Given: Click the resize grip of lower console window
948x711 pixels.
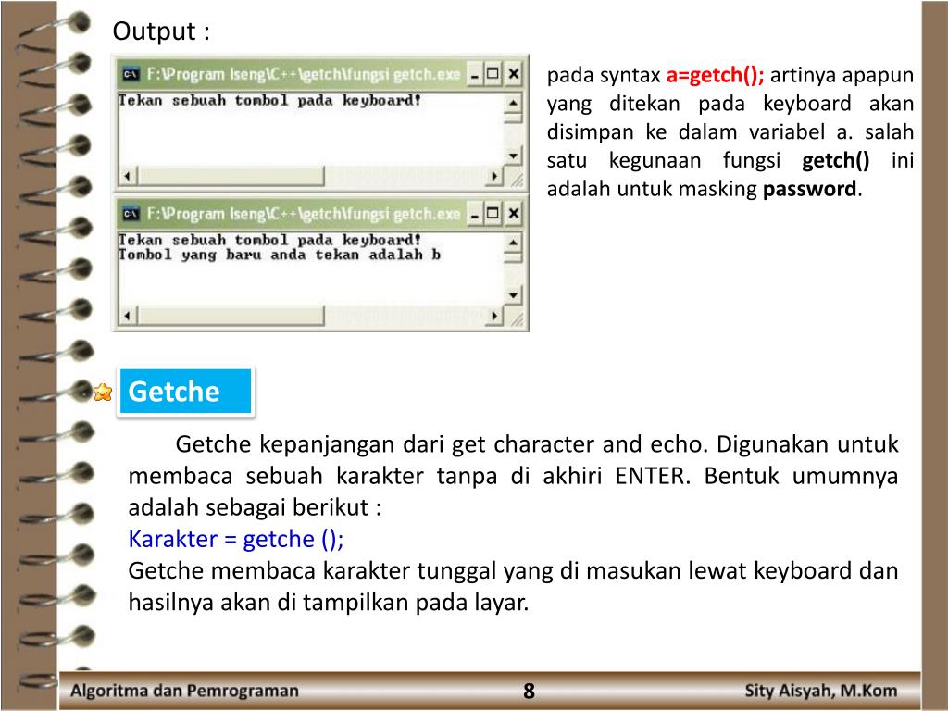Looking at the screenshot, I should pos(517,318).
